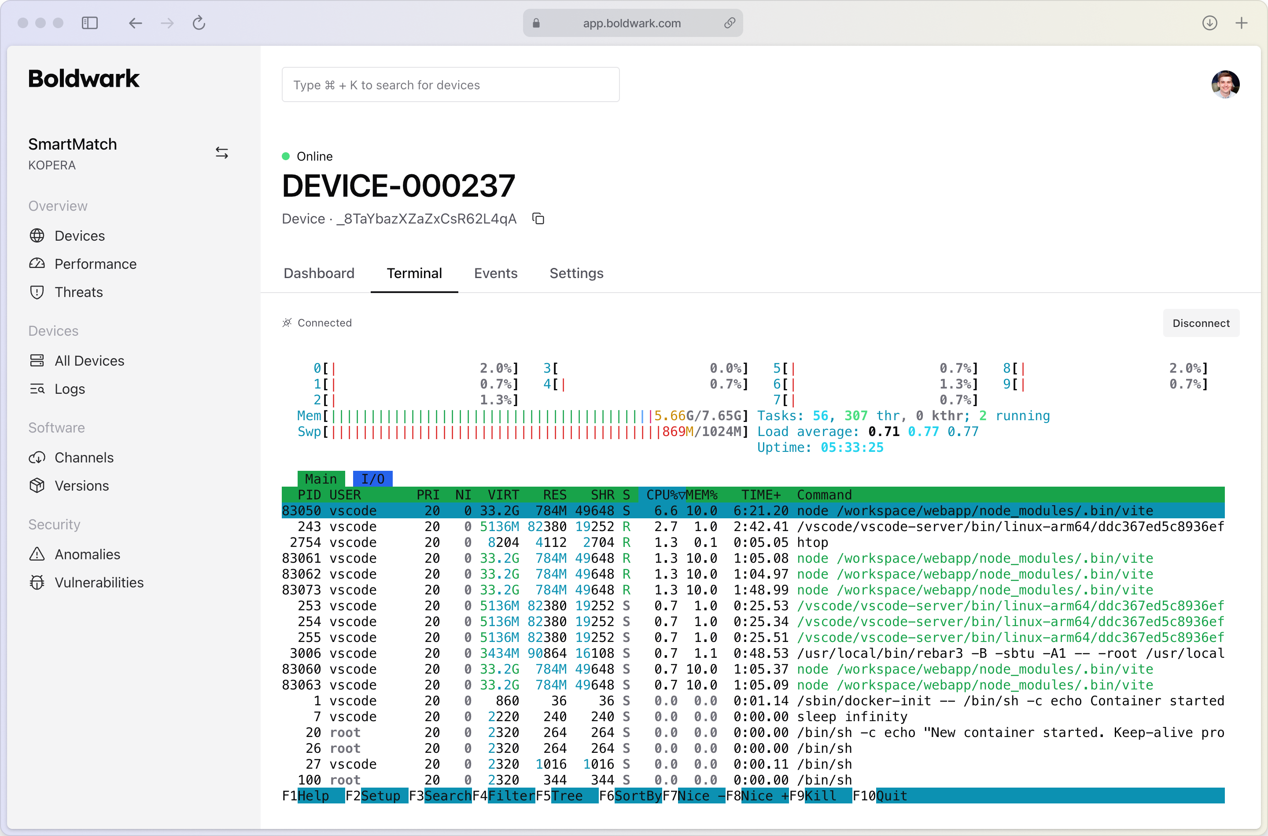Screen dimensions: 1268x836
Task: Click the F9 Kill htop key
Action: 820,796
